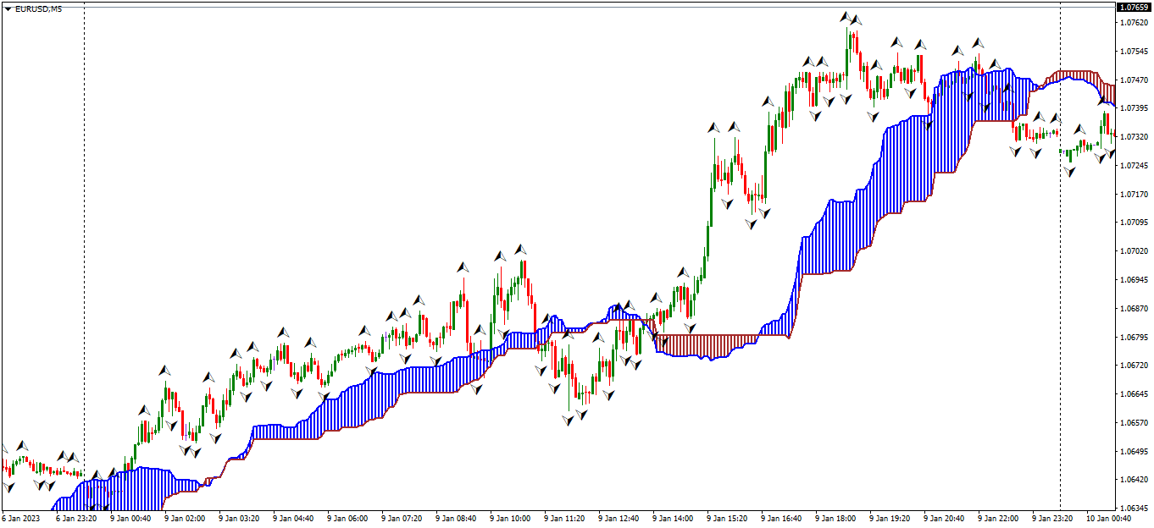Click the 9 Jan 11:20 time label

[x=564, y=518]
